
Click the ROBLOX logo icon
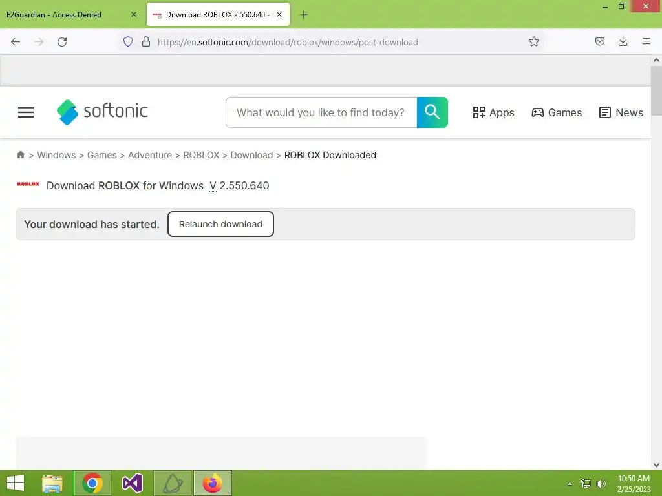coord(28,184)
